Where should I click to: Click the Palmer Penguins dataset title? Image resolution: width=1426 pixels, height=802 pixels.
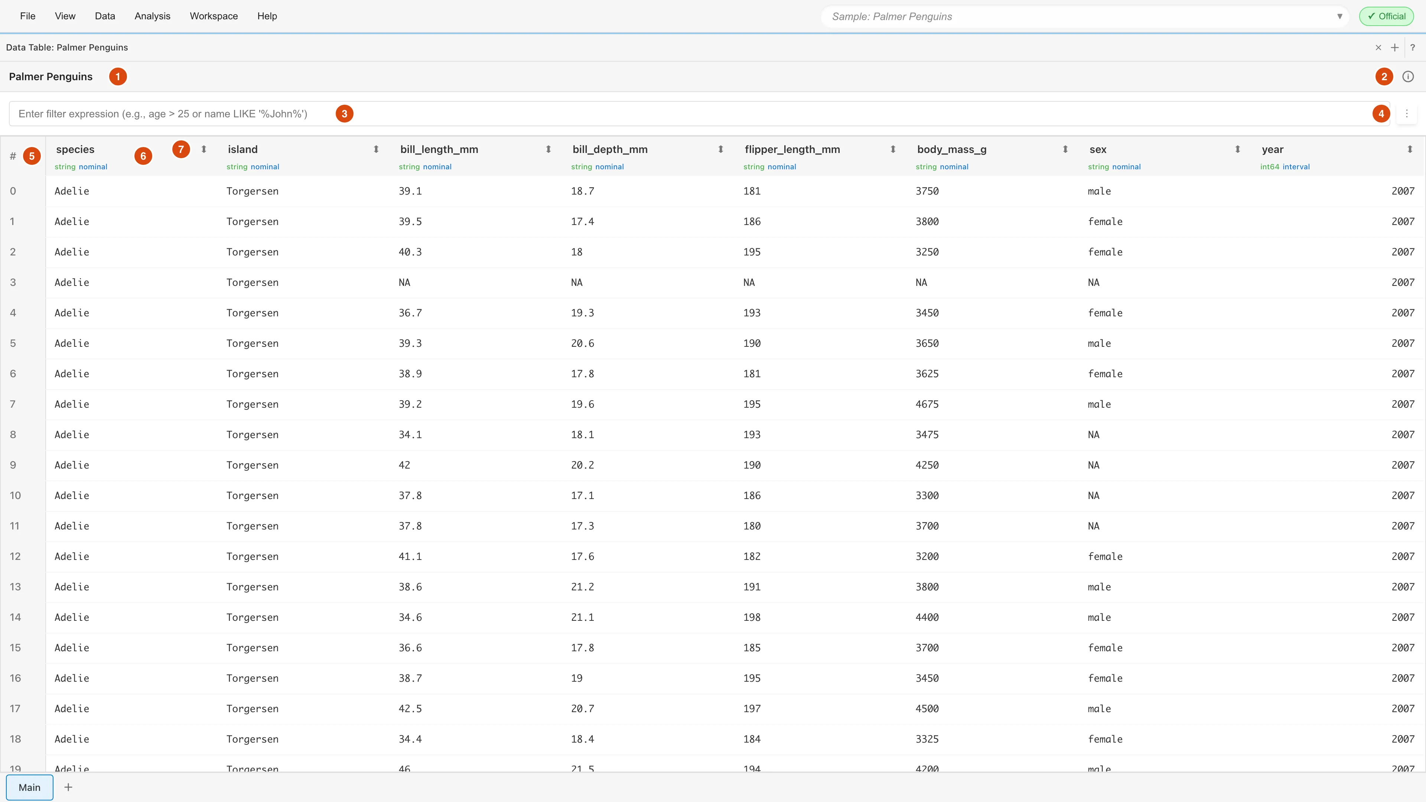(51, 76)
